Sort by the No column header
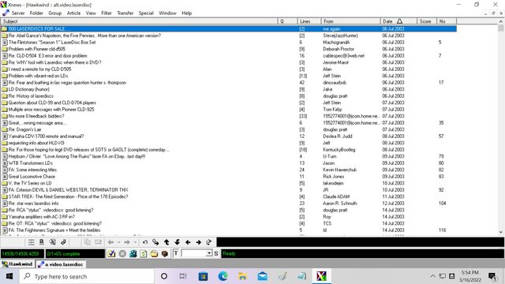The width and height of the screenshot is (505, 284). coord(447,21)
